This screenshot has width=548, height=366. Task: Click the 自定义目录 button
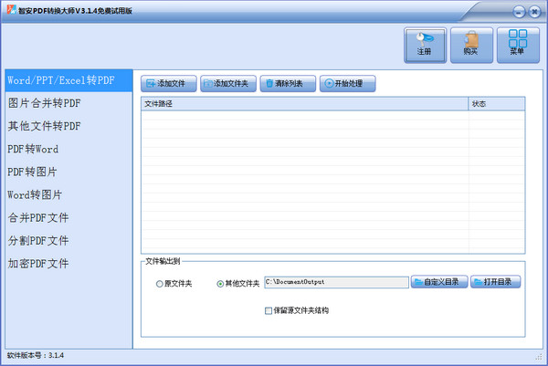coord(439,282)
